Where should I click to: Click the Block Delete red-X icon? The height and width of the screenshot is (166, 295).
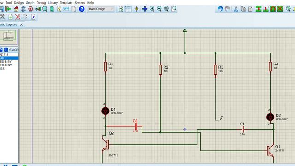click(x=280, y=9)
